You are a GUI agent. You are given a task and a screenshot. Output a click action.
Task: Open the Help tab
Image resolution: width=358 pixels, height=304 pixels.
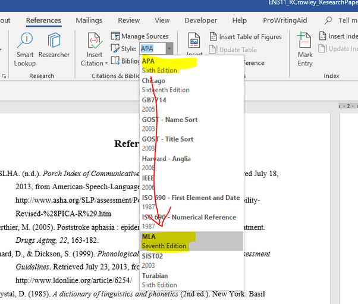(x=240, y=20)
